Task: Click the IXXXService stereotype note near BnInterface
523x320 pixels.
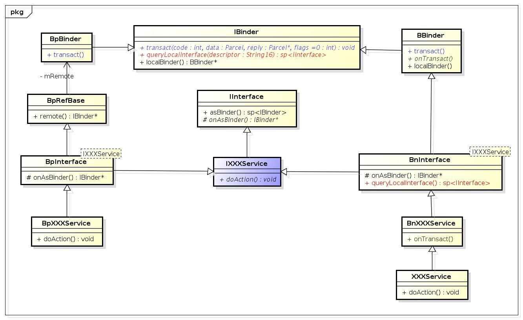Action: point(490,151)
